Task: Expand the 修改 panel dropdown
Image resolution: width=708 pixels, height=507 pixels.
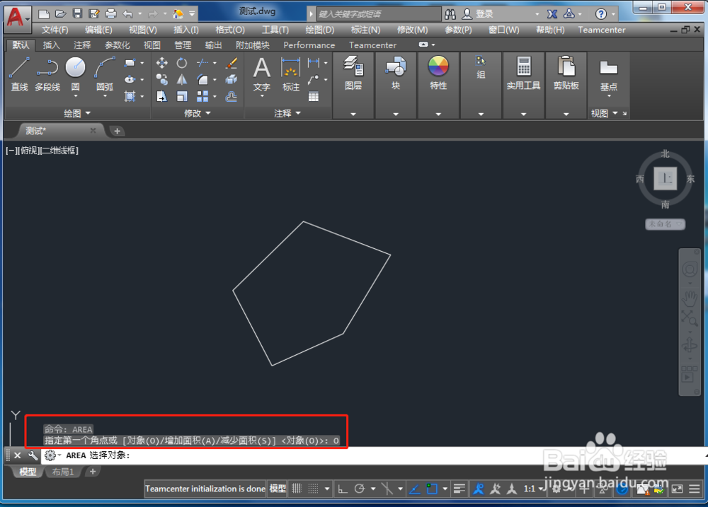Action: [x=198, y=113]
